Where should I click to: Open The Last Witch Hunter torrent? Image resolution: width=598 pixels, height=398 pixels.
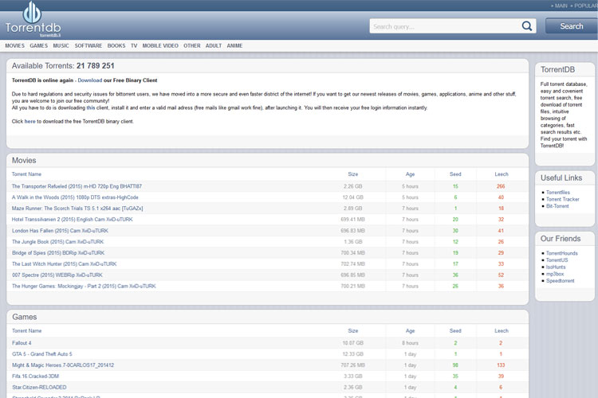coord(64,264)
